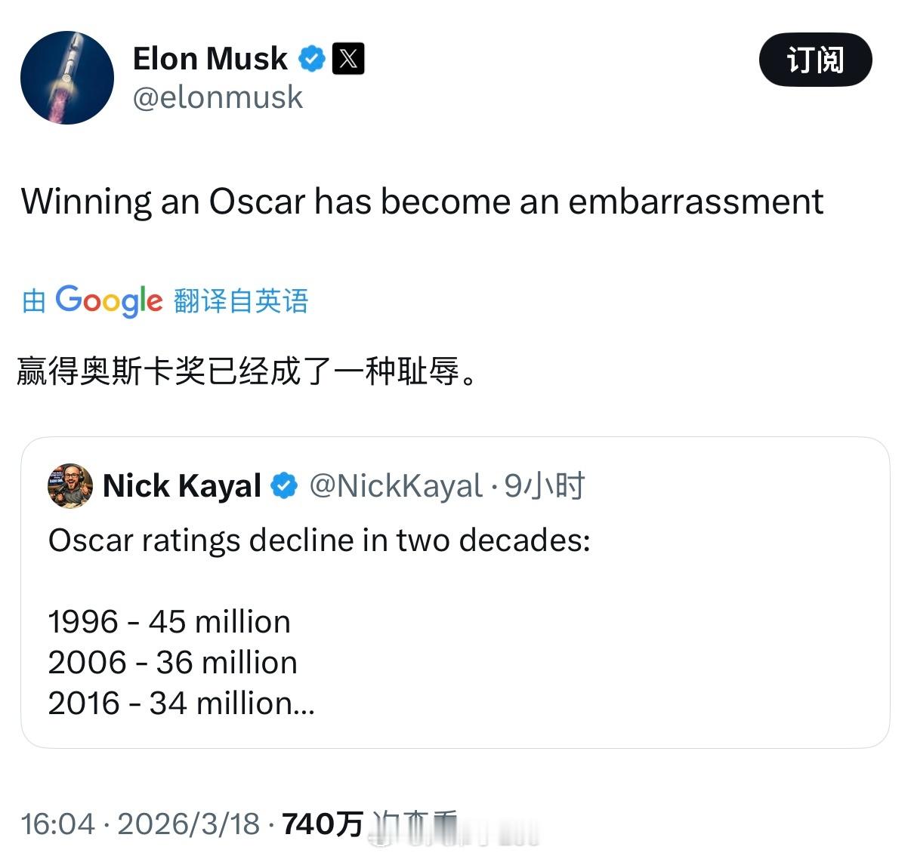
Task: Open Nick Kayal's avatar in quoted tweet
Action: [x=69, y=485]
